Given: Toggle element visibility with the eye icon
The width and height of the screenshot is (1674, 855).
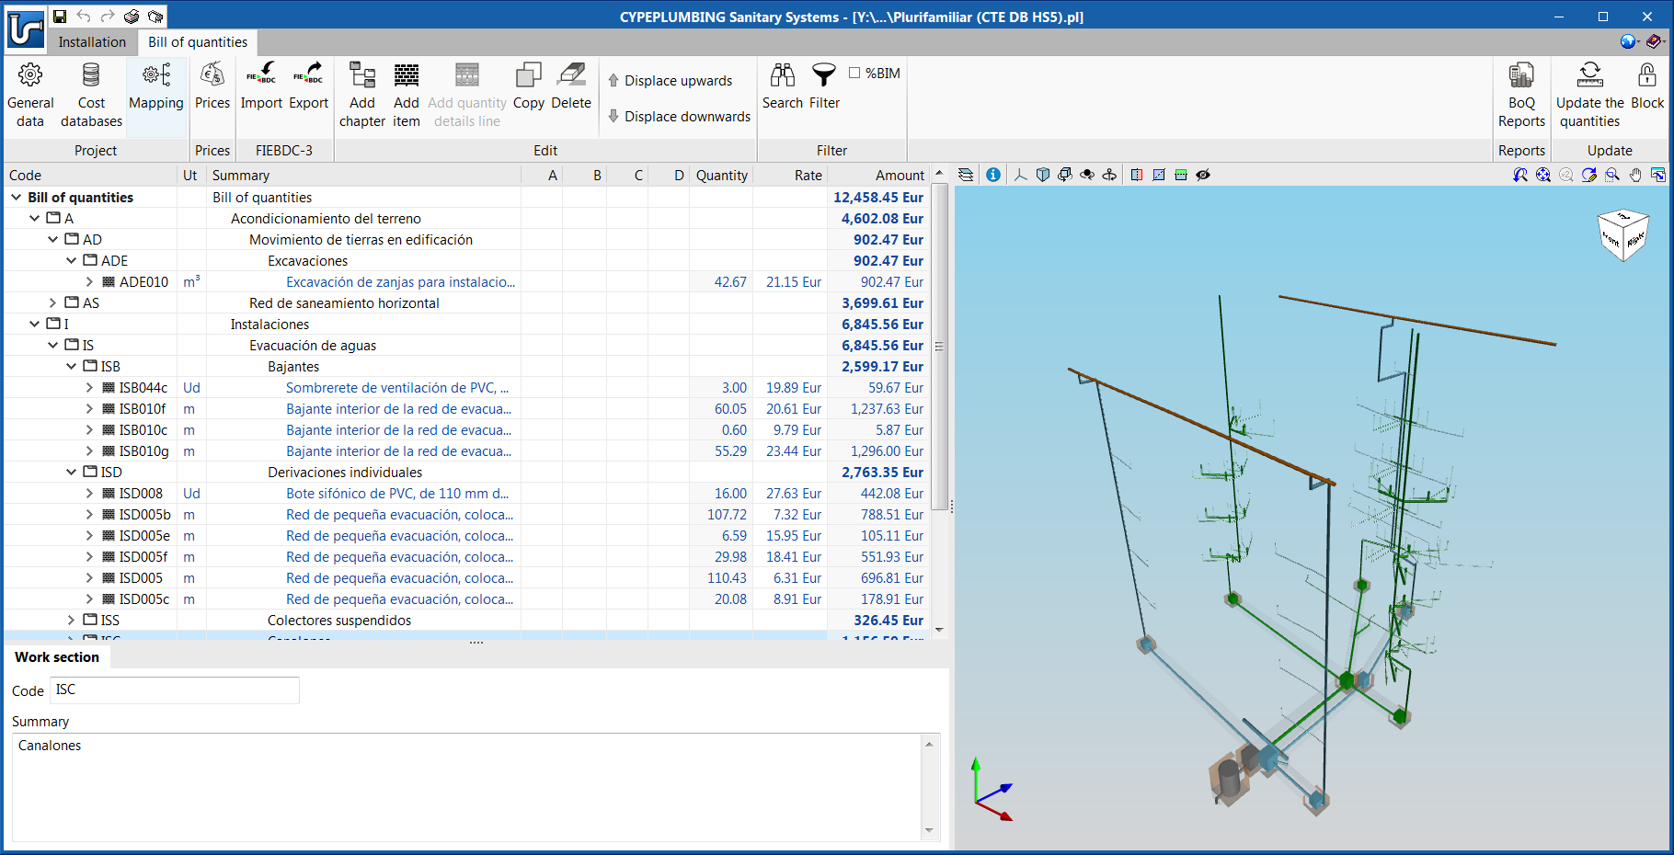Looking at the screenshot, I should (1203, 175).
